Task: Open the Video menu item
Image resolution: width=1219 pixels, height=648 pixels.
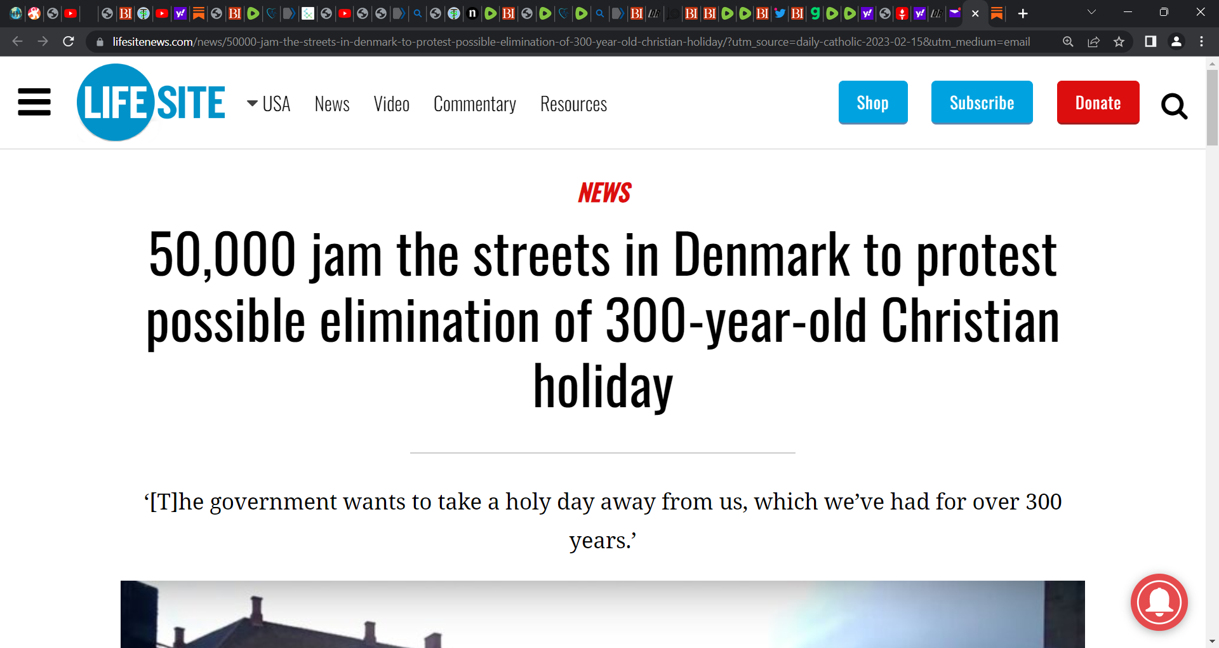Action: coord(391,104)
